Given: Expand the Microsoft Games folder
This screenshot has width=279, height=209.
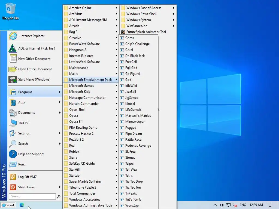Looking at the screenshot, I should coord(91,86).
